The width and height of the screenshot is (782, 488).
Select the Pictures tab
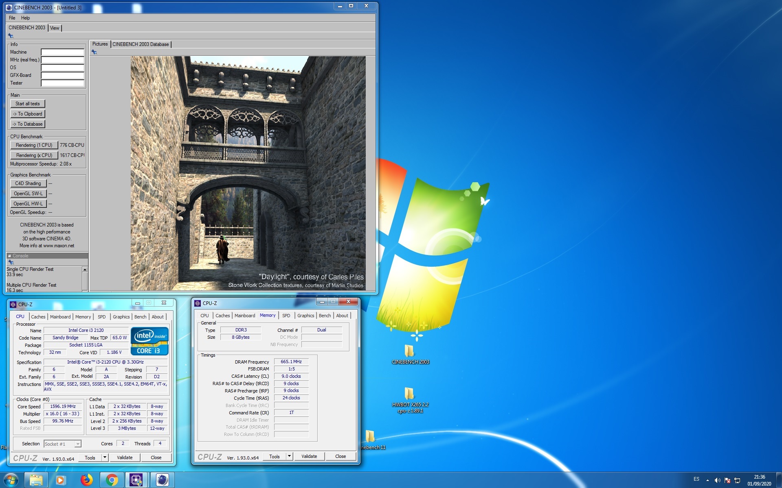100,44
